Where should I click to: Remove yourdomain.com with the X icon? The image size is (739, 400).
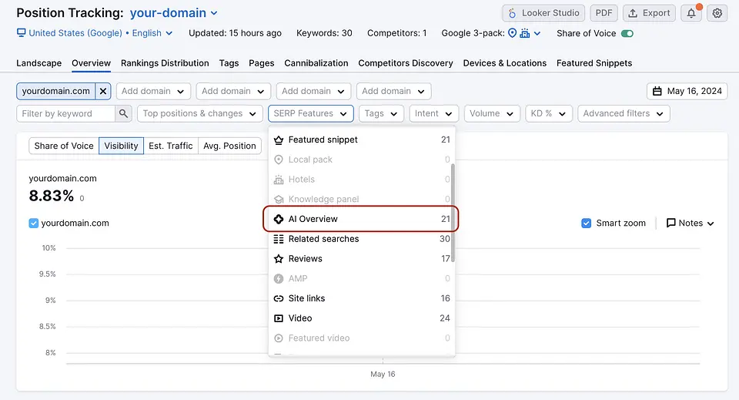coord(104,91)
